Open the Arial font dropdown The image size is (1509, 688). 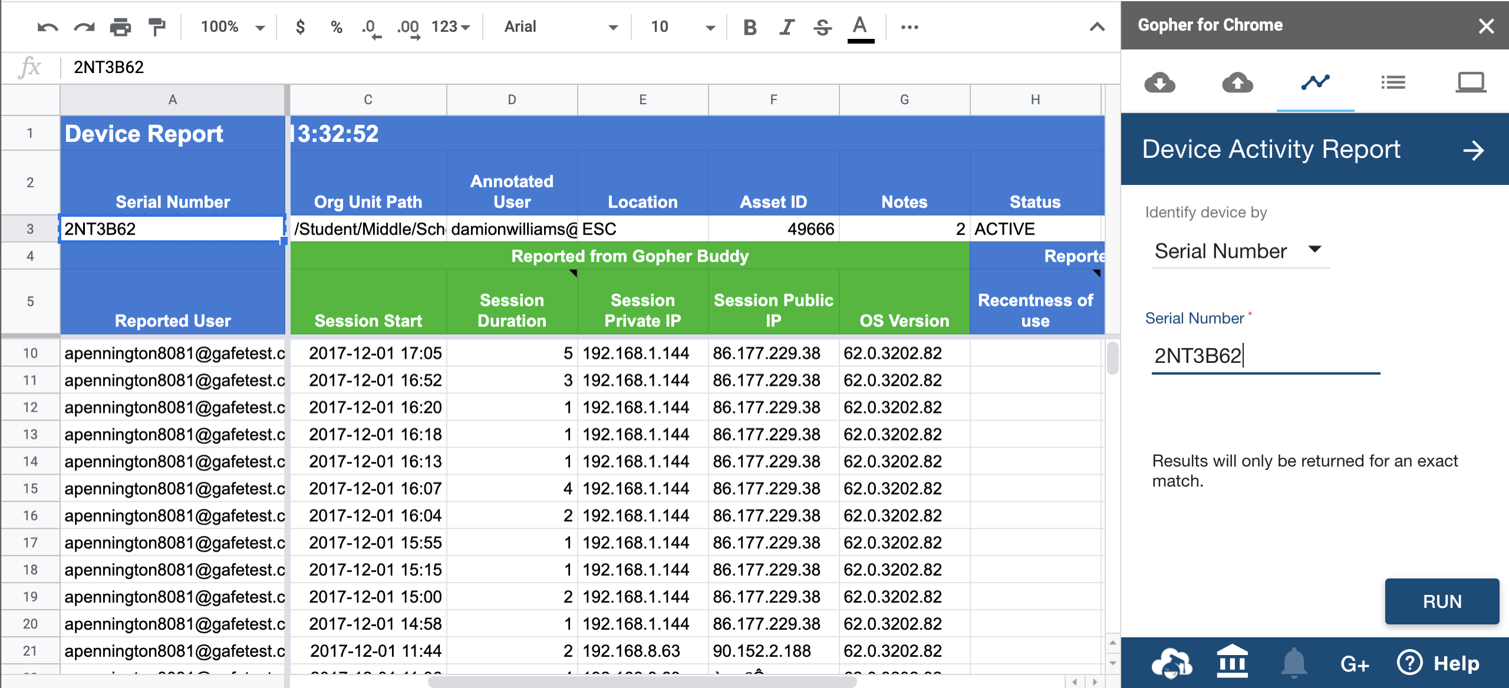click(560, 27)
